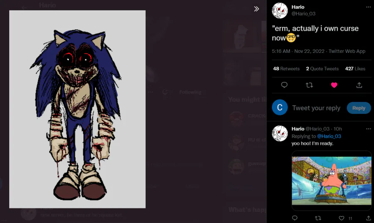Open more options on Hario's main tweet

(x=368, y=7)
